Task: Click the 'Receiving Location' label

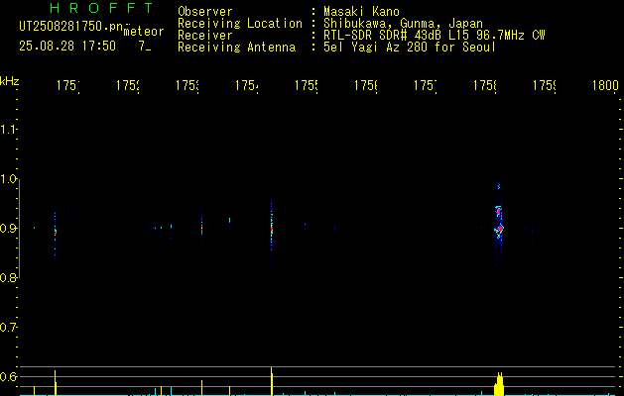Action: tap(240, 24)
